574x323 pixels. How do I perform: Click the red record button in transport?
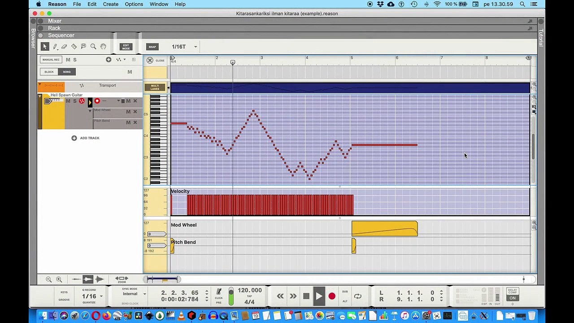[332, 296]
